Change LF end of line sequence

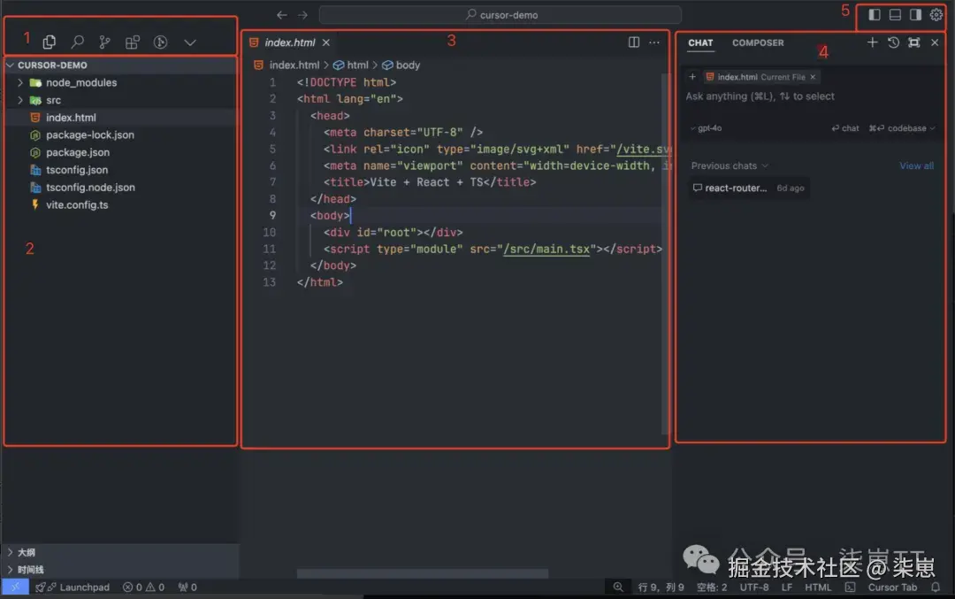click(787, 587)
